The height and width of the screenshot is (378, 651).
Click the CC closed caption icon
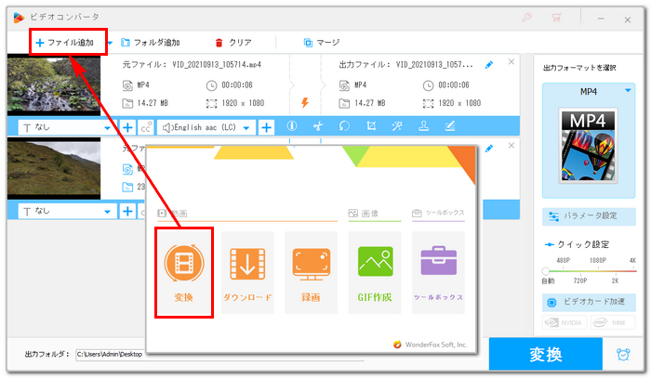(146, 127)
